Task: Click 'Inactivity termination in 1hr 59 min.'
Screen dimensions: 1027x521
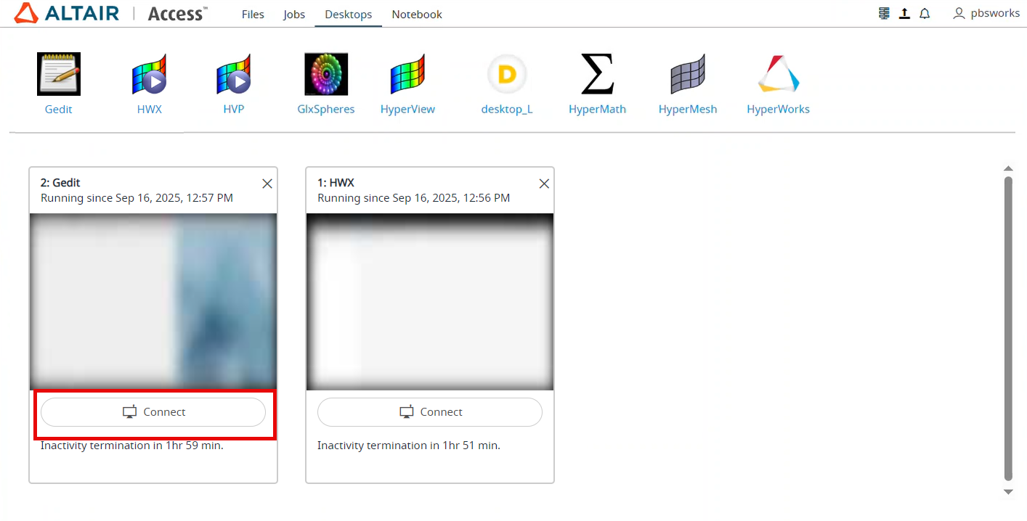Action: pyautogui.click(x=132, y=446)
